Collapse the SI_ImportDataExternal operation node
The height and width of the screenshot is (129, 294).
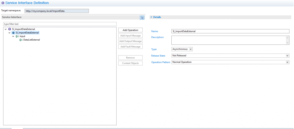coord(9,33)
